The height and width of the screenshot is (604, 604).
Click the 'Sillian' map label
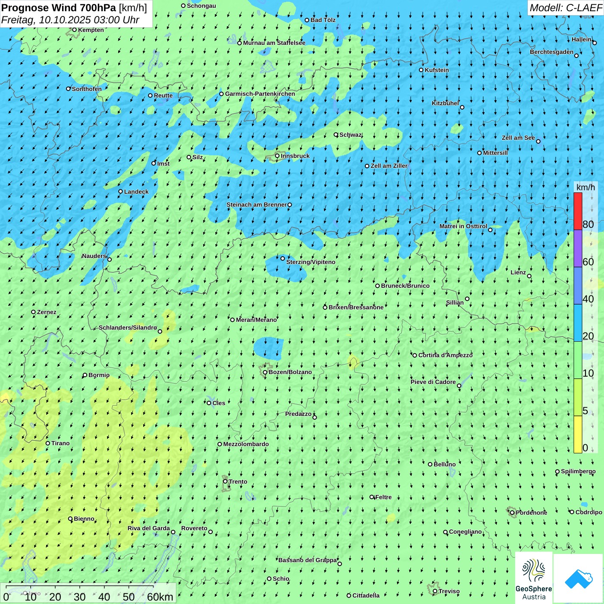[x=455, y=302]
